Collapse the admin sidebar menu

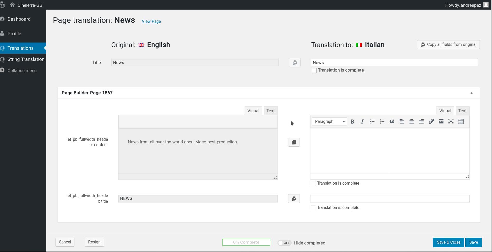(22, 71)
